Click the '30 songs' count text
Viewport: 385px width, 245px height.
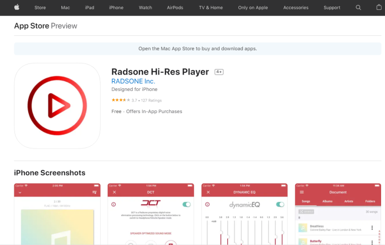click(372, 212)
